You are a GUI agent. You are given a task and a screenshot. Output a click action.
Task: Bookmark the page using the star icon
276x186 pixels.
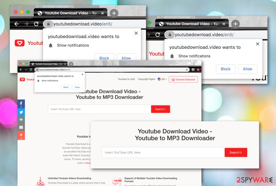(187, 70)
